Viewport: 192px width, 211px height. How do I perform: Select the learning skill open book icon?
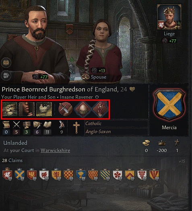(47, 125)
